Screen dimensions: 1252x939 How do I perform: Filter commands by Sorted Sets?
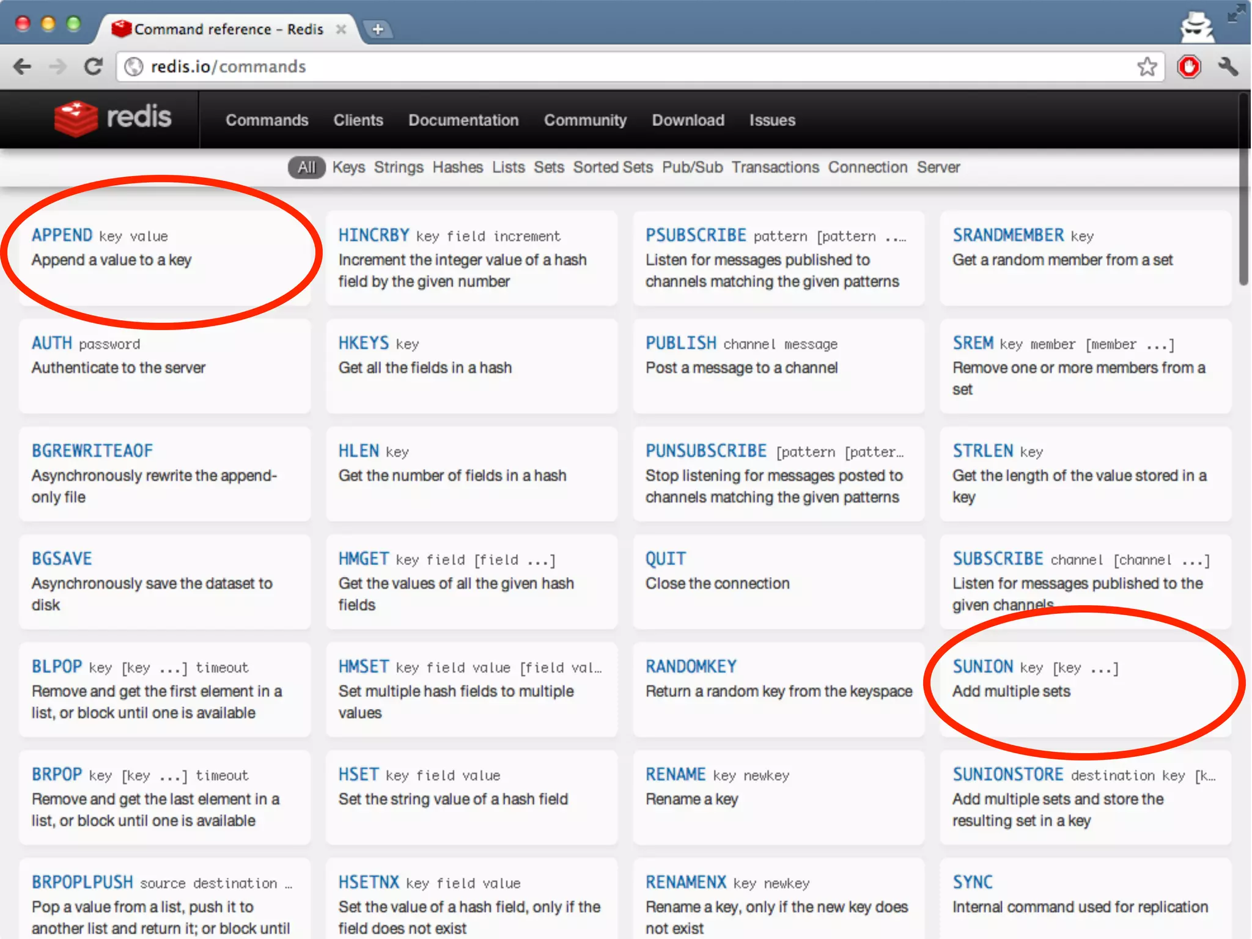[613, 167]
